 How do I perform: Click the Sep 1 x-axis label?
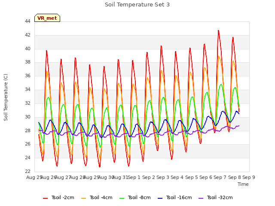(x=134, y=177)
